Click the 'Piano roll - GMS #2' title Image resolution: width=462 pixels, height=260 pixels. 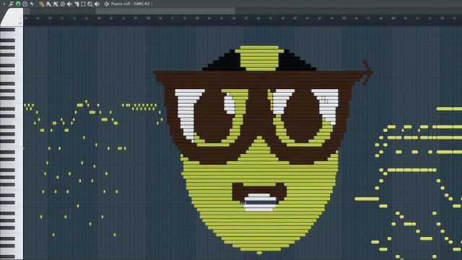tap(130, 4)
